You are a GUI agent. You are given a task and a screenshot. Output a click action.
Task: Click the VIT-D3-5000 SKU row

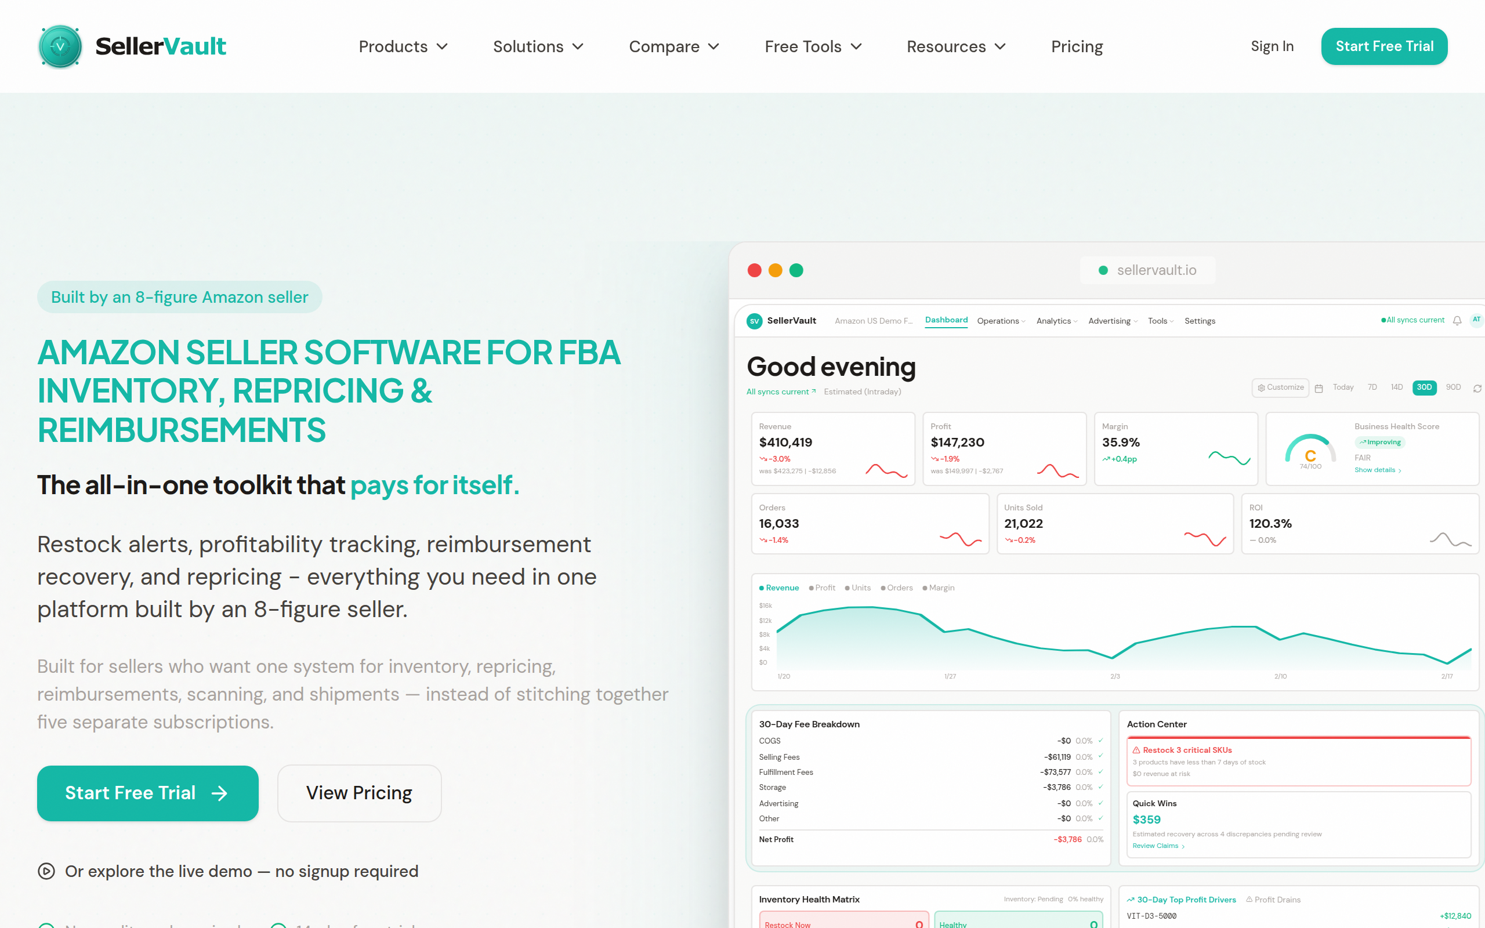tap(1298, 916)
